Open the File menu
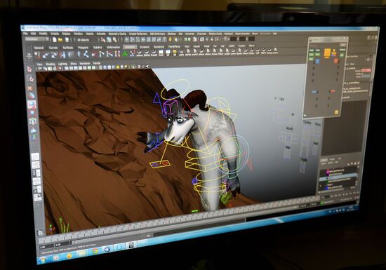386x270 pixels. pos(26,33)
